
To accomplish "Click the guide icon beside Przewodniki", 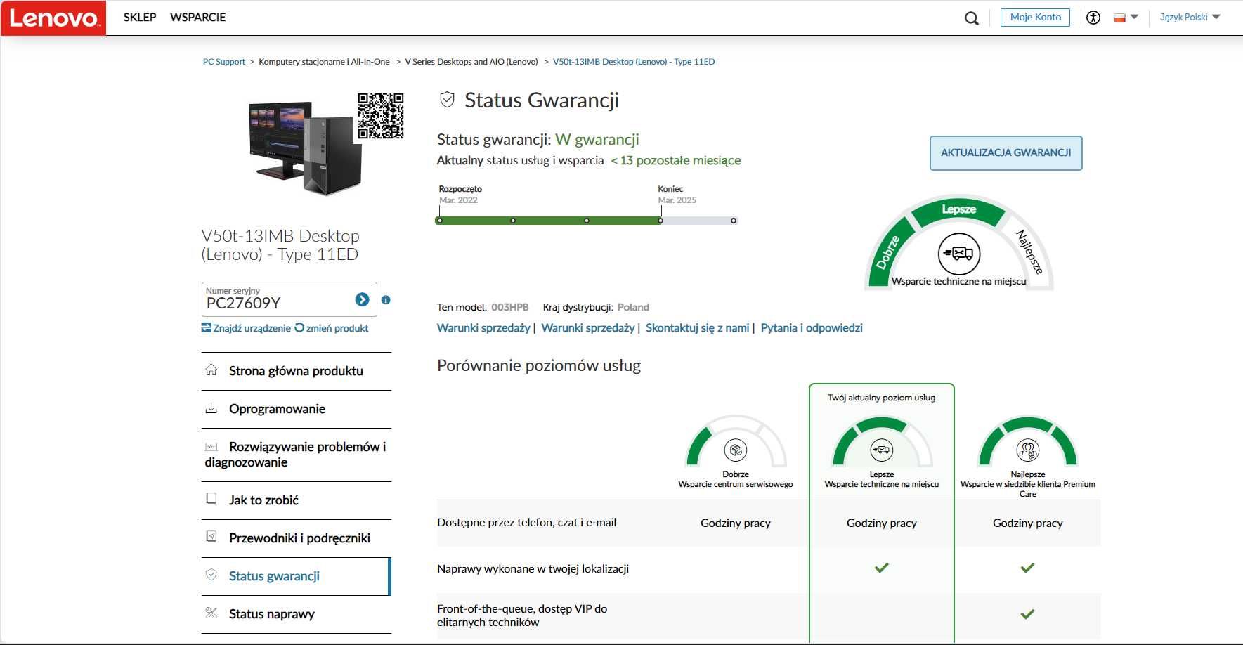I will (x=211, y=537).
